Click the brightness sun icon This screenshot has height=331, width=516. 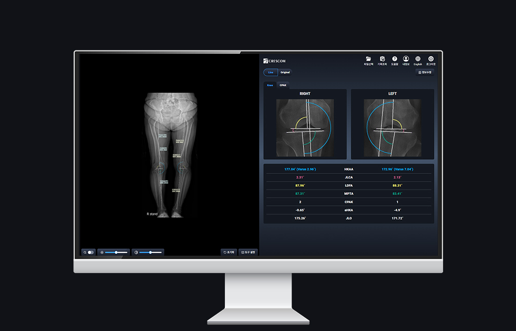pos(102,252)
